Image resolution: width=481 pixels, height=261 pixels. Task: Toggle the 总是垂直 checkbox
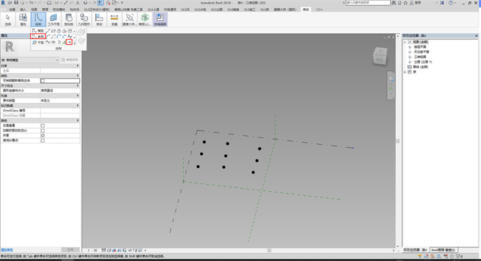click(43, 126)
